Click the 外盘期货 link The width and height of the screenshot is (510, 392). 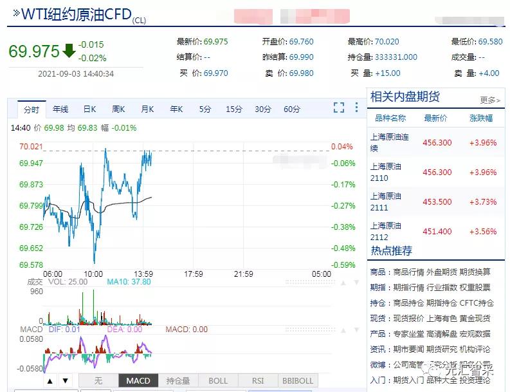point(441,272)
